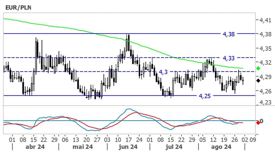
Task: Select the 'mai 24' month label
Action: (83, 147)
